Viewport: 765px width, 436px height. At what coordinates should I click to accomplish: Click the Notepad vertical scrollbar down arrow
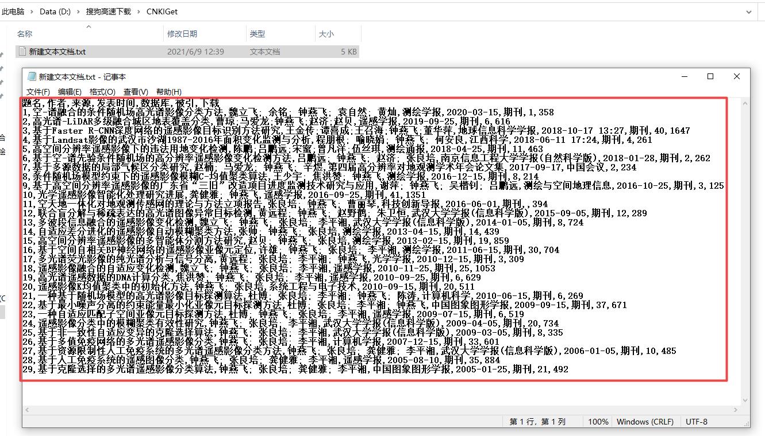(745, 400)
